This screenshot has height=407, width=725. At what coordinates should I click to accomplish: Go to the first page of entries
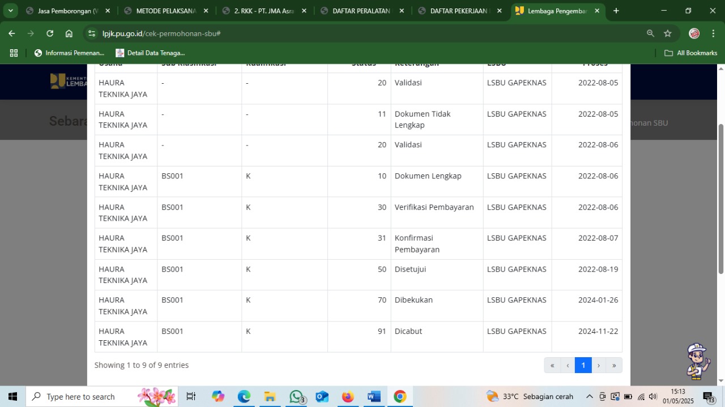(552, 365)
